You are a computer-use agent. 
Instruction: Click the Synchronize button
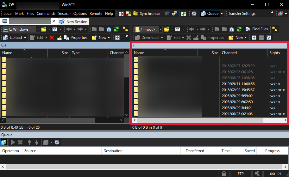(147, 14)
